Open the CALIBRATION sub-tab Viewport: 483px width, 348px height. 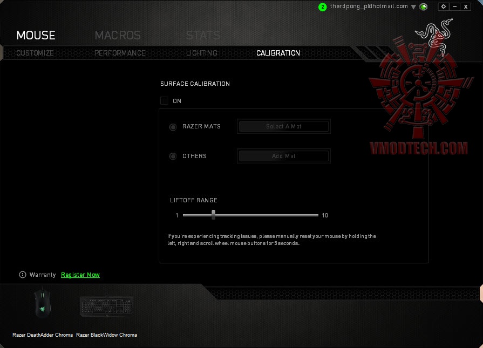(x=278, y=53)
